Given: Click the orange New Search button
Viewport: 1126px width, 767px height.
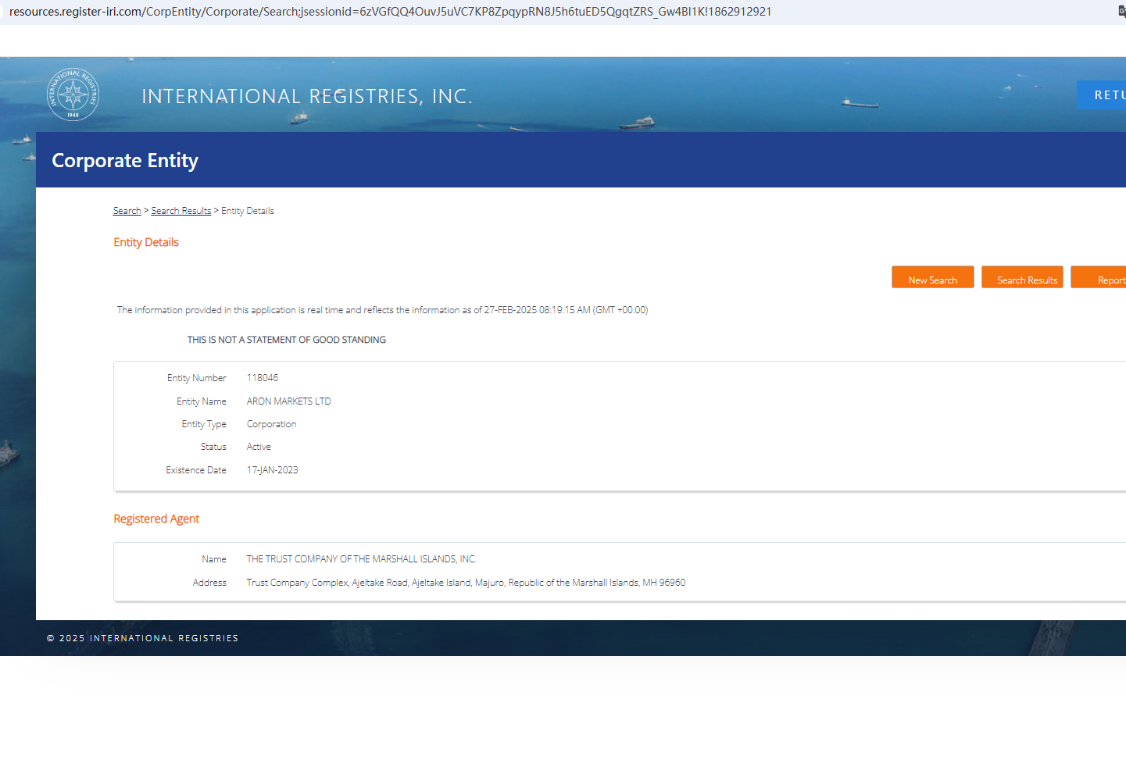Looking at the screenshot, I should click(932, 277).
